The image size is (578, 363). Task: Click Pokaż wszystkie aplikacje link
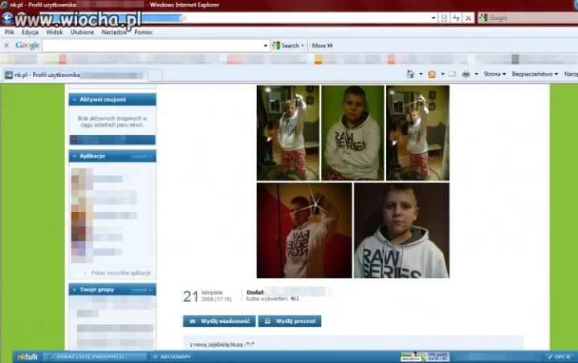[x=121, y=273]
